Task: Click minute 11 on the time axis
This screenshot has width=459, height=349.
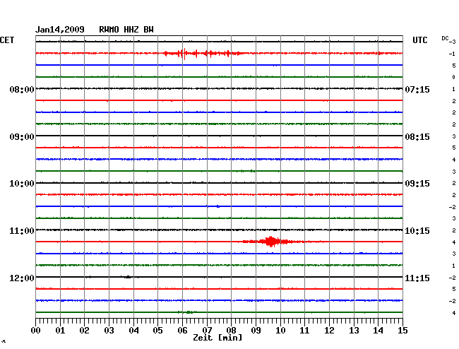Action: pyautogui.click(x=304, y=331)
